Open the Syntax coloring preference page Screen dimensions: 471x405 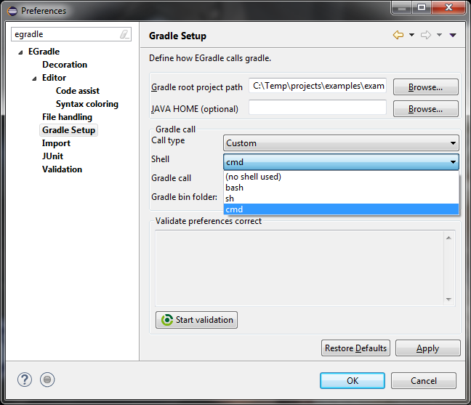pos(87,104)
